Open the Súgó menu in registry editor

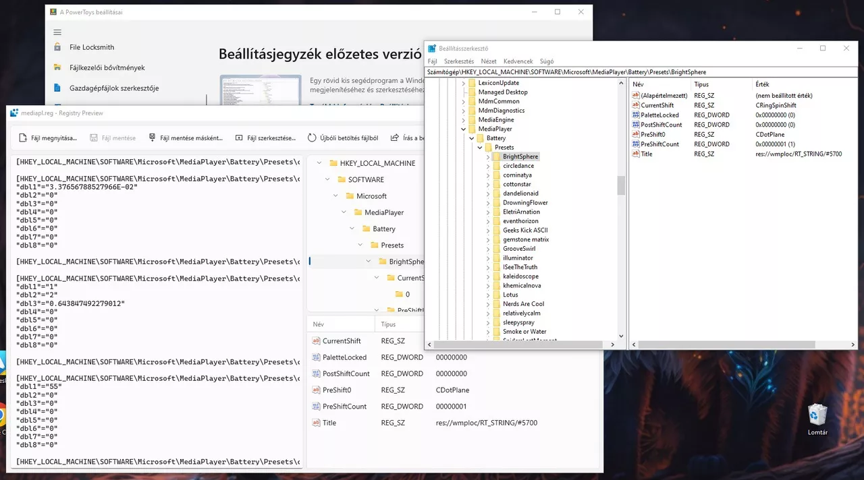tap(546, 61)
